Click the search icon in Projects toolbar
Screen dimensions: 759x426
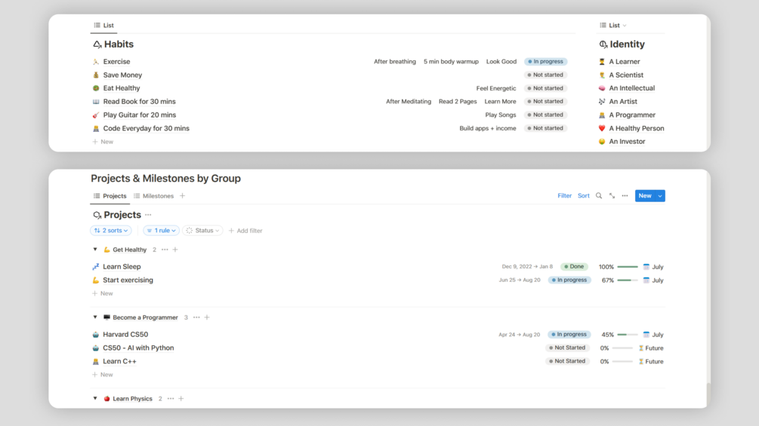click(x=599, y=196)
